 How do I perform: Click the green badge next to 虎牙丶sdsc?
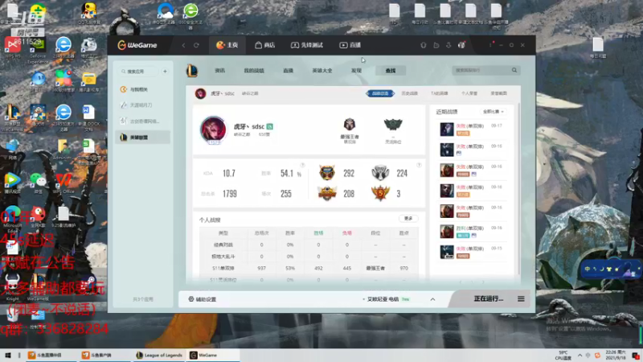(270, 126)
